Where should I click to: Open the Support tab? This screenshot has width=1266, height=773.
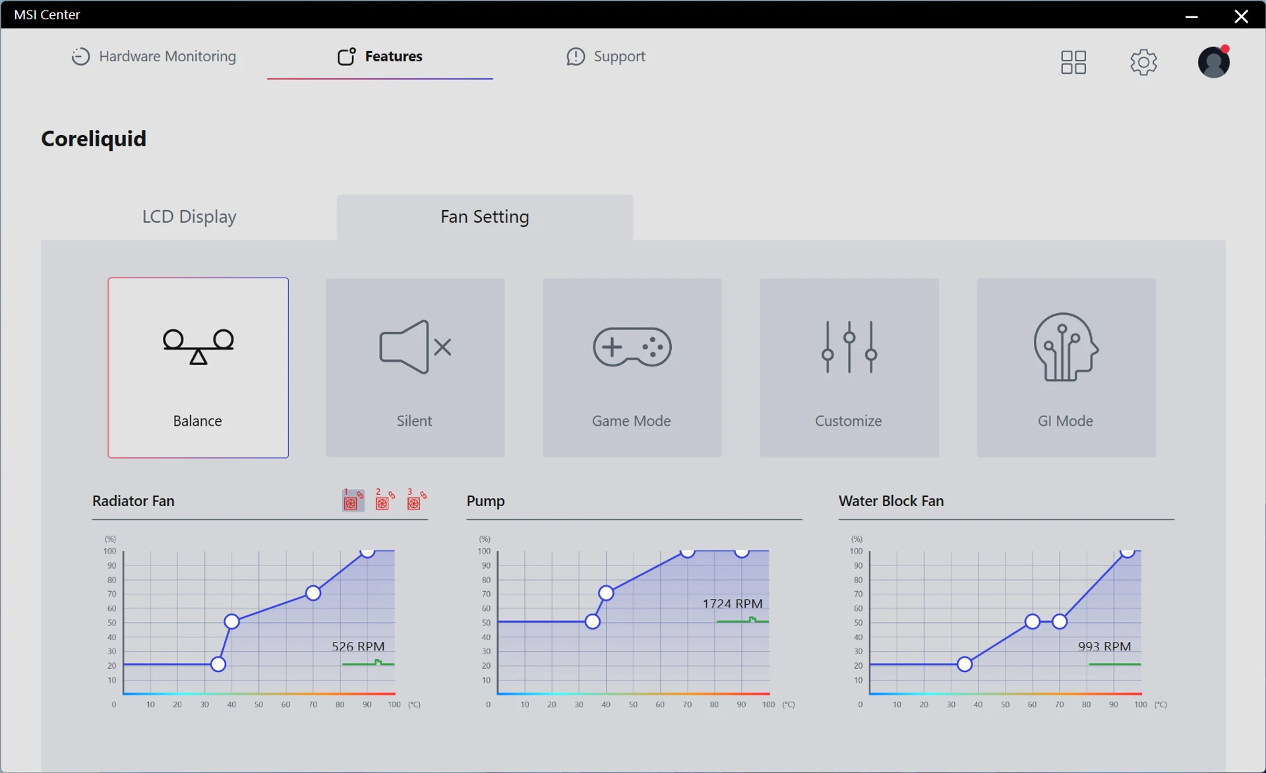coord(605,57)
